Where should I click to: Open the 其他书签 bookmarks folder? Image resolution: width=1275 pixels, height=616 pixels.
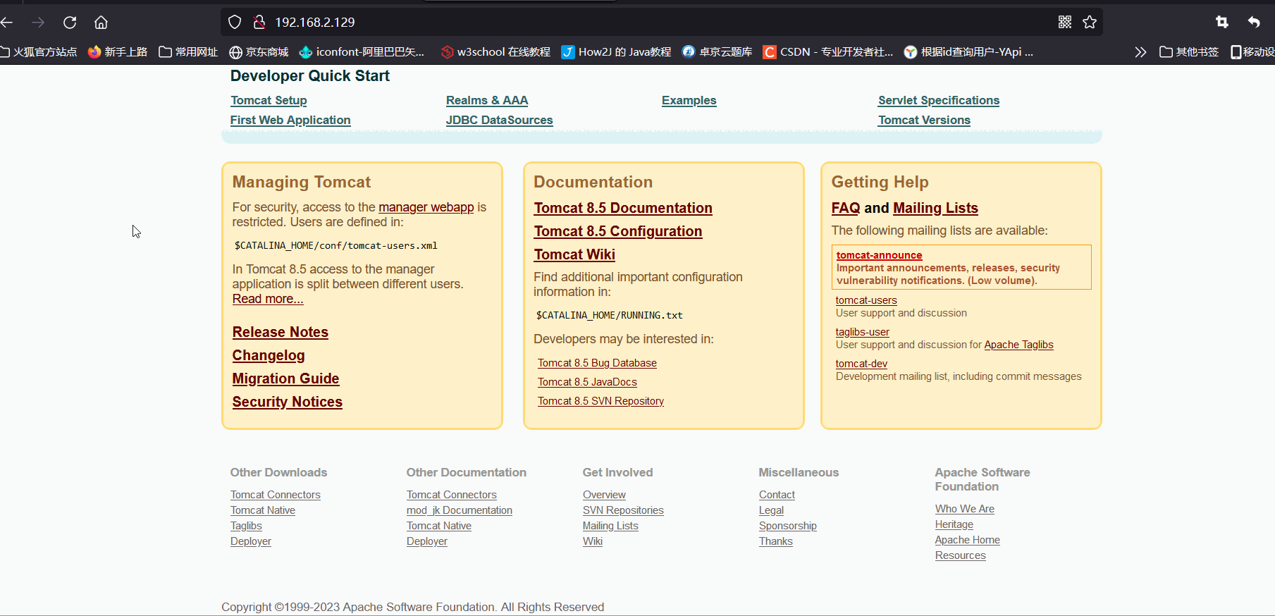click(x=1189, y=52)
